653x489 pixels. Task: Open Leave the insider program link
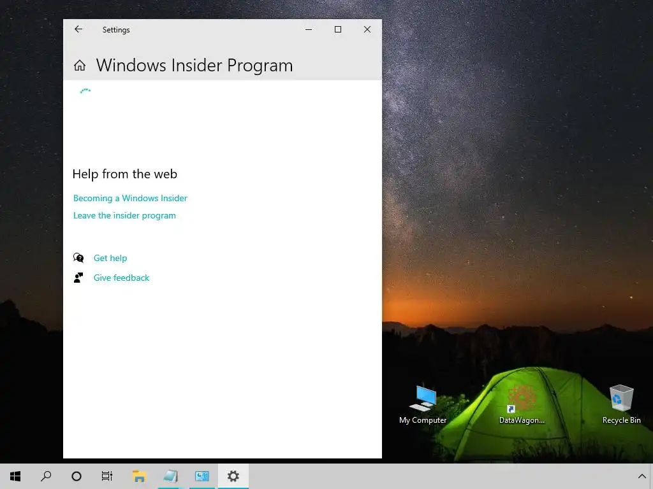[x=124, y=215]
